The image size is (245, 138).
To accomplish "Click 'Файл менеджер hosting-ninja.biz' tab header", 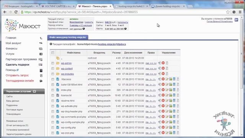I will pyautogui.click(x=68, y=37).
